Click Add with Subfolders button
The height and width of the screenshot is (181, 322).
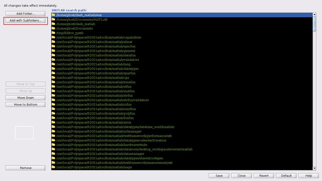(x=26, y=21)
